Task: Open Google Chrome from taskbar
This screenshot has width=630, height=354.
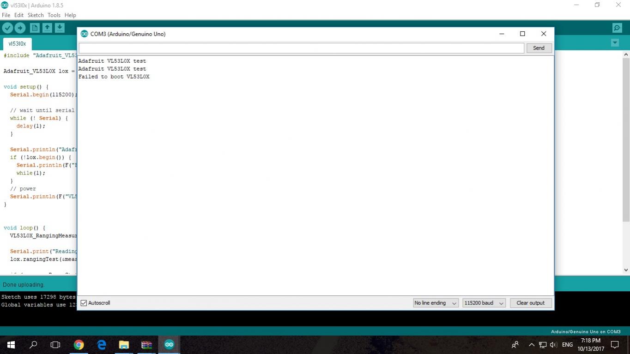Action: [x=79, y=345]
